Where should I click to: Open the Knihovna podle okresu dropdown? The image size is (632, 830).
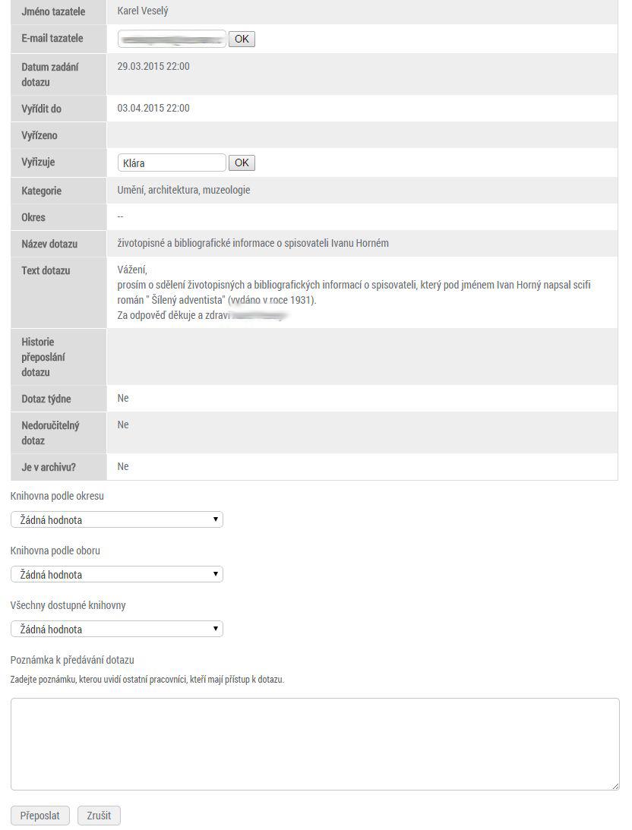coord(116,520)
